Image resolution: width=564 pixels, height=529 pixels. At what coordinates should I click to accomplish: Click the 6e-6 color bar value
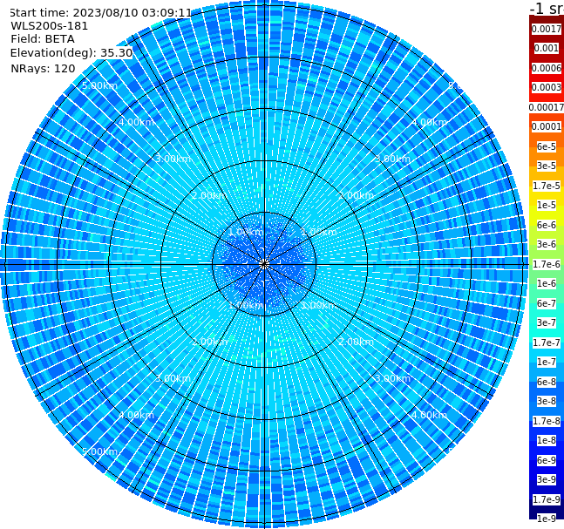[547, 225]
